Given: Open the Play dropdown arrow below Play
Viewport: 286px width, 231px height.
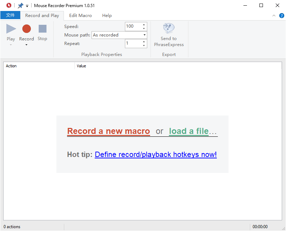Looking at the screenshot, I should click(x=11, y=45).
